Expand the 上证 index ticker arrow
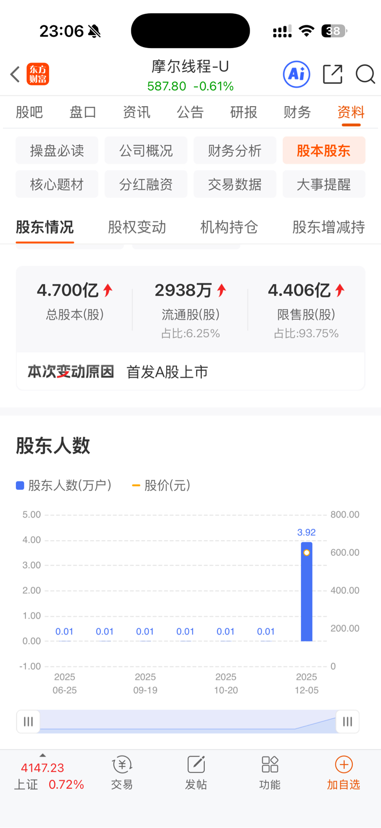The image size is (381, 828). 43,755
